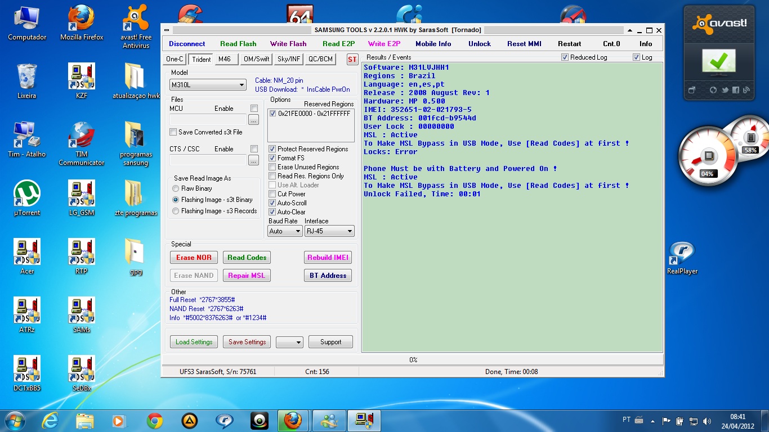The image size is (769, 432).
Task: Click the Windows Start button
Action: [14, 420]
